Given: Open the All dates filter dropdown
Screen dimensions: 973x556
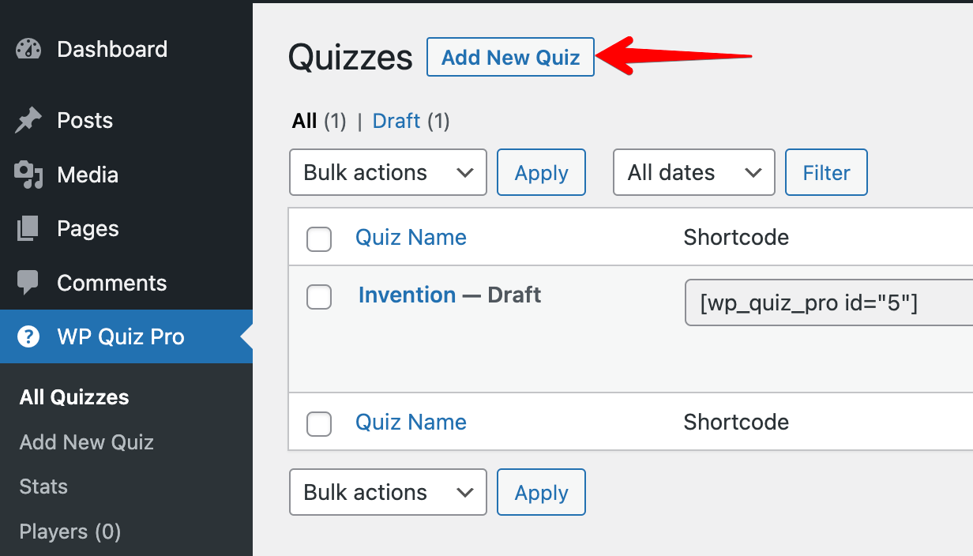Looking at the screenshot, I should coord(693,172).
